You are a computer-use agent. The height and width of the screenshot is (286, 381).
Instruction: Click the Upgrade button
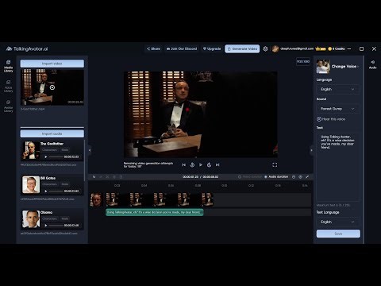pos(212,48)
